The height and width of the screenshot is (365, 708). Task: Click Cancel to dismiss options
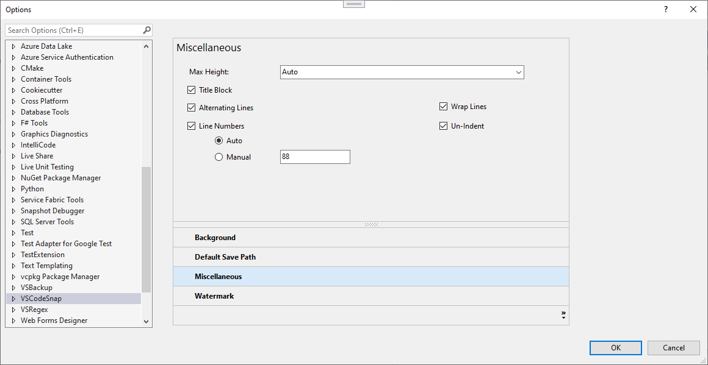coord(674,348)
